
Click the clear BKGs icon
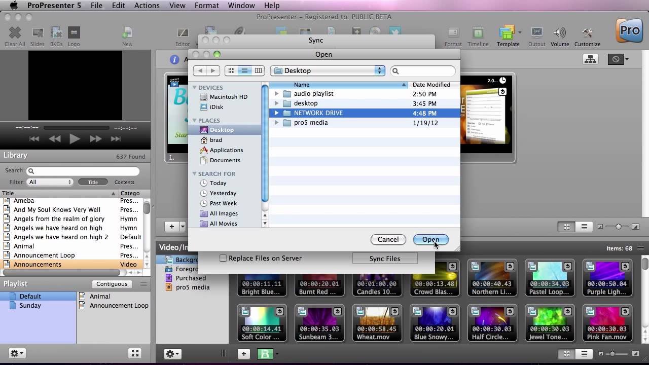(x=56, y=33)
